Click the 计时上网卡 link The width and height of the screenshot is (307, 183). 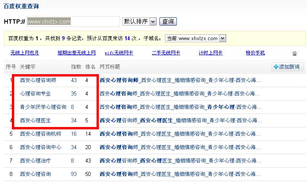[x=210, y=53]
